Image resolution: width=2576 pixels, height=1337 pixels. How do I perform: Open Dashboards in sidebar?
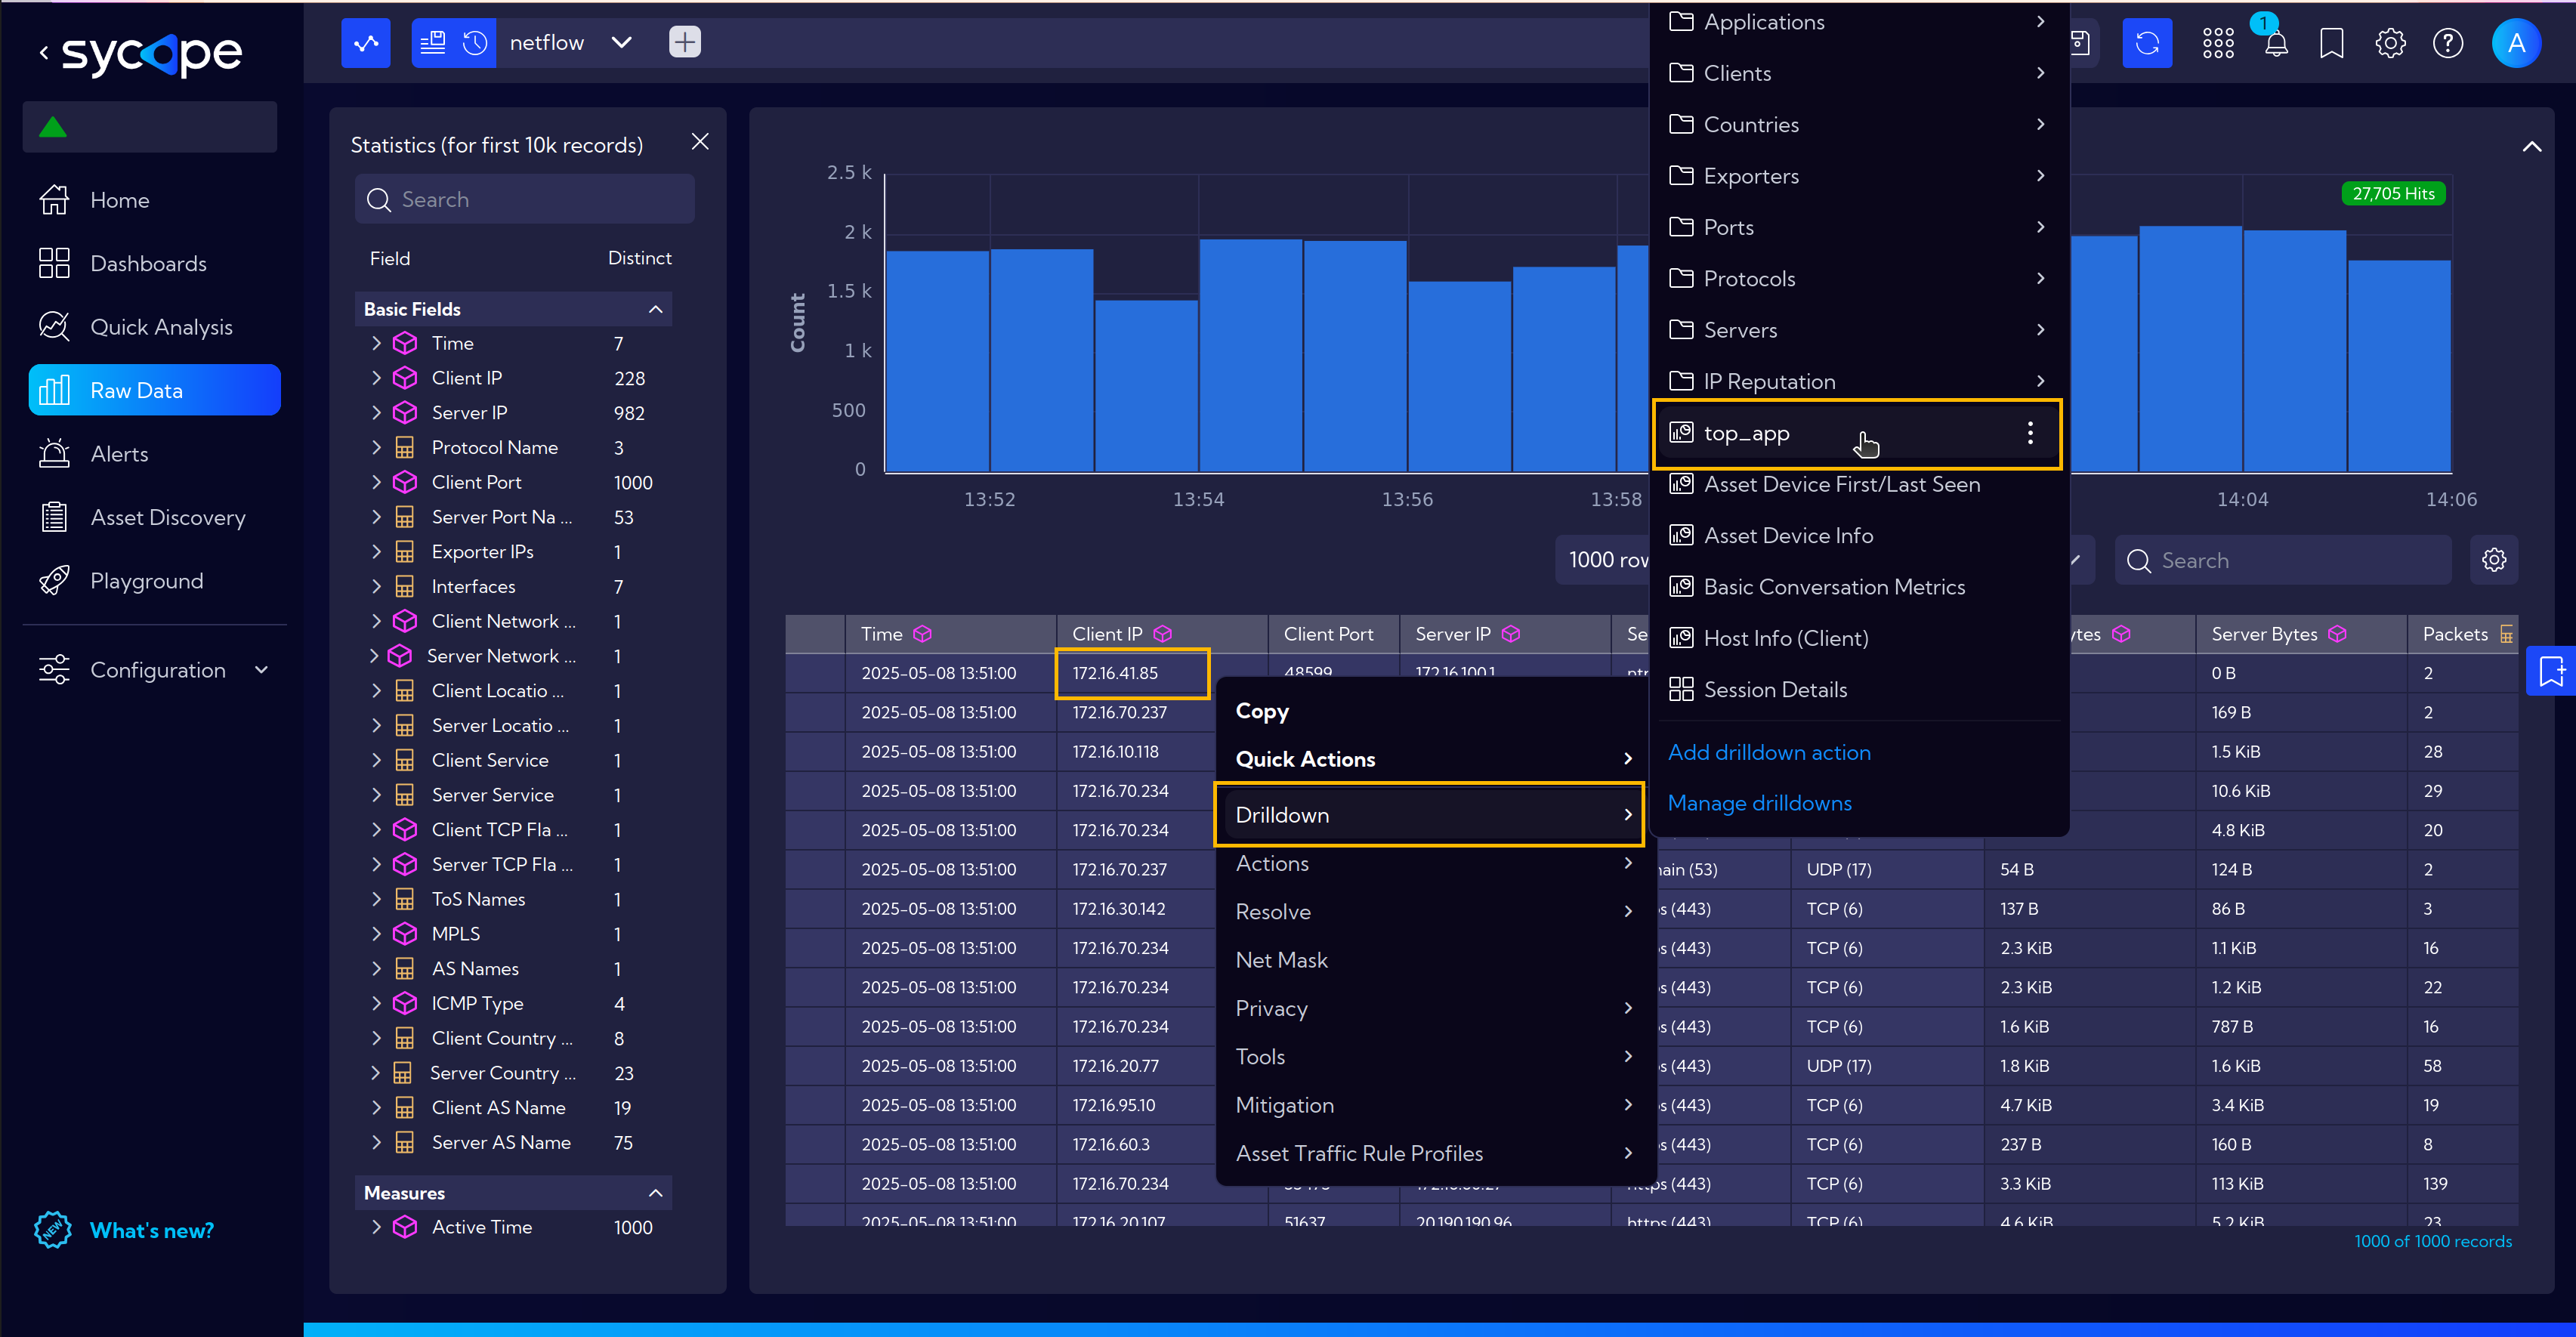tap(155, 264)
